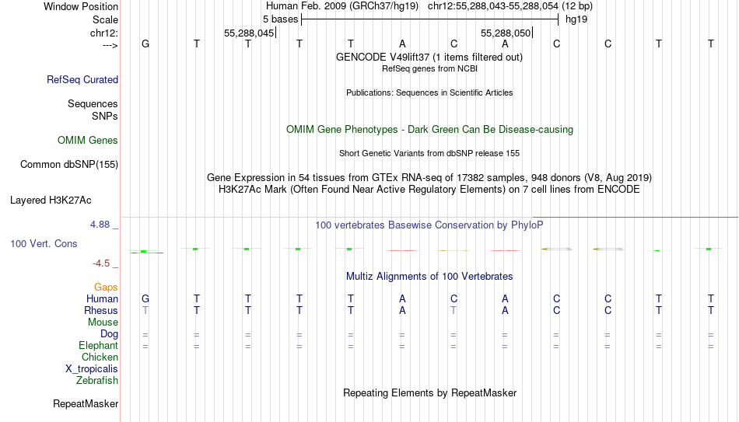Click the SNPs label on the left
This screenshot has height=422, width=739.
pyautogui.click(x=105, y=116)
